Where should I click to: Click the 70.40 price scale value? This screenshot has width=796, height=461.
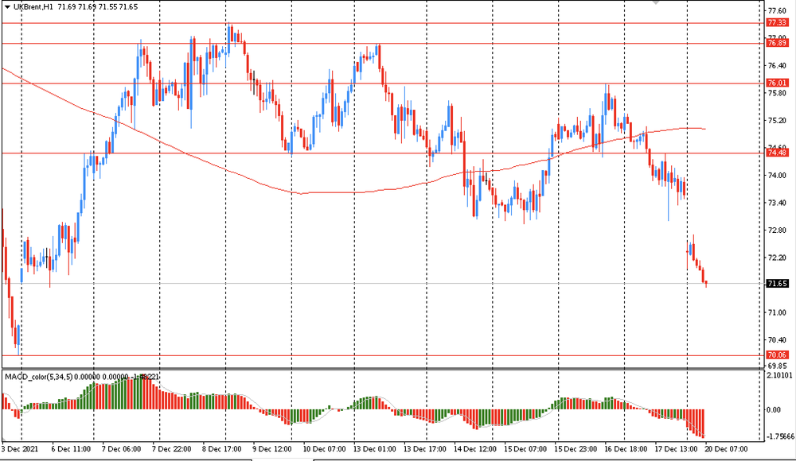click(777, 340)
